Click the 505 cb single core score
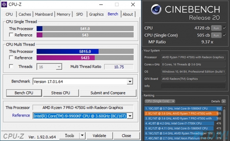Image resolution: width=230 pixels, height=141 pixels. point(203,35)
